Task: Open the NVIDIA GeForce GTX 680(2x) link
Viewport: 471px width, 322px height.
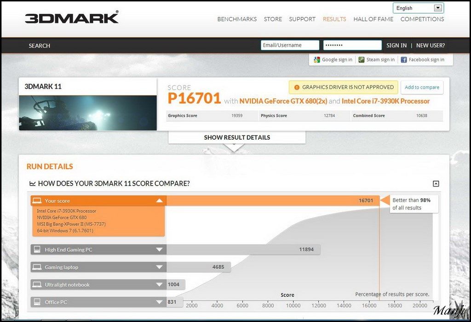Action: (x=283, y=101)
